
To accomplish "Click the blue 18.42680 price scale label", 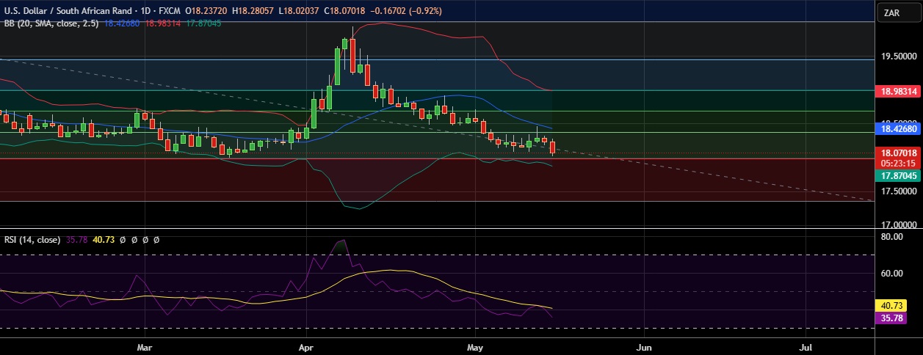I will pyautogui.click(x=900, y=128).
